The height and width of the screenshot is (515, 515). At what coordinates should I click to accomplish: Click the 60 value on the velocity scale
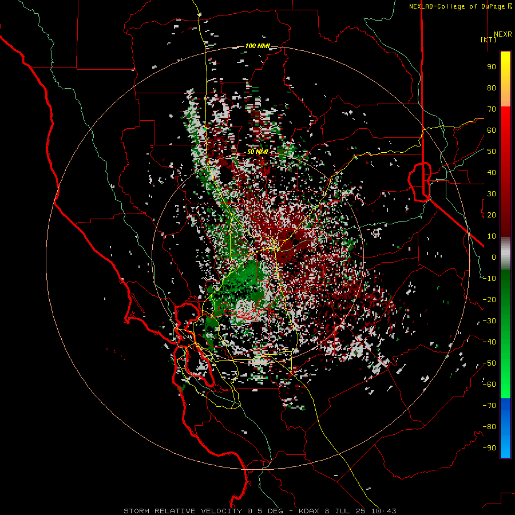coord(492,130)
